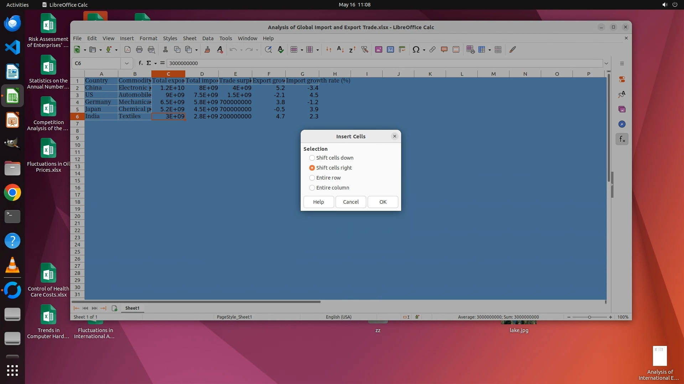This screenshot has width=684, height=384.
Task: Open the Functions deck in sidebar
Action: [x=622, y=139]
